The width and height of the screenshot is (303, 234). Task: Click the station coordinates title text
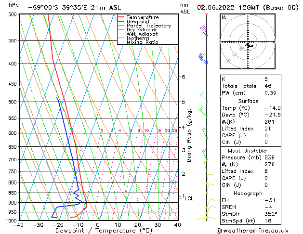click(x=75, y=8)
